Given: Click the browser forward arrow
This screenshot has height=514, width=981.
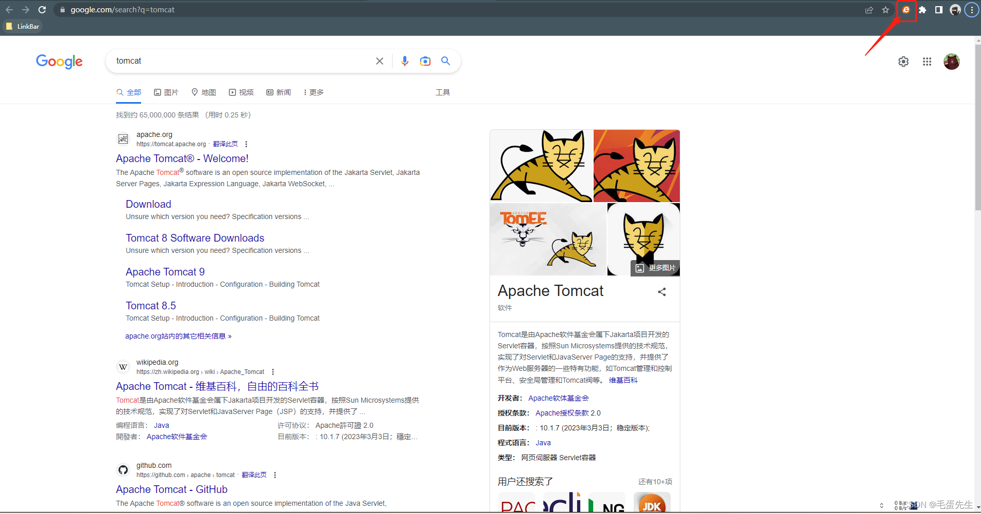Looking at the screenshot, I should point(26,10).
